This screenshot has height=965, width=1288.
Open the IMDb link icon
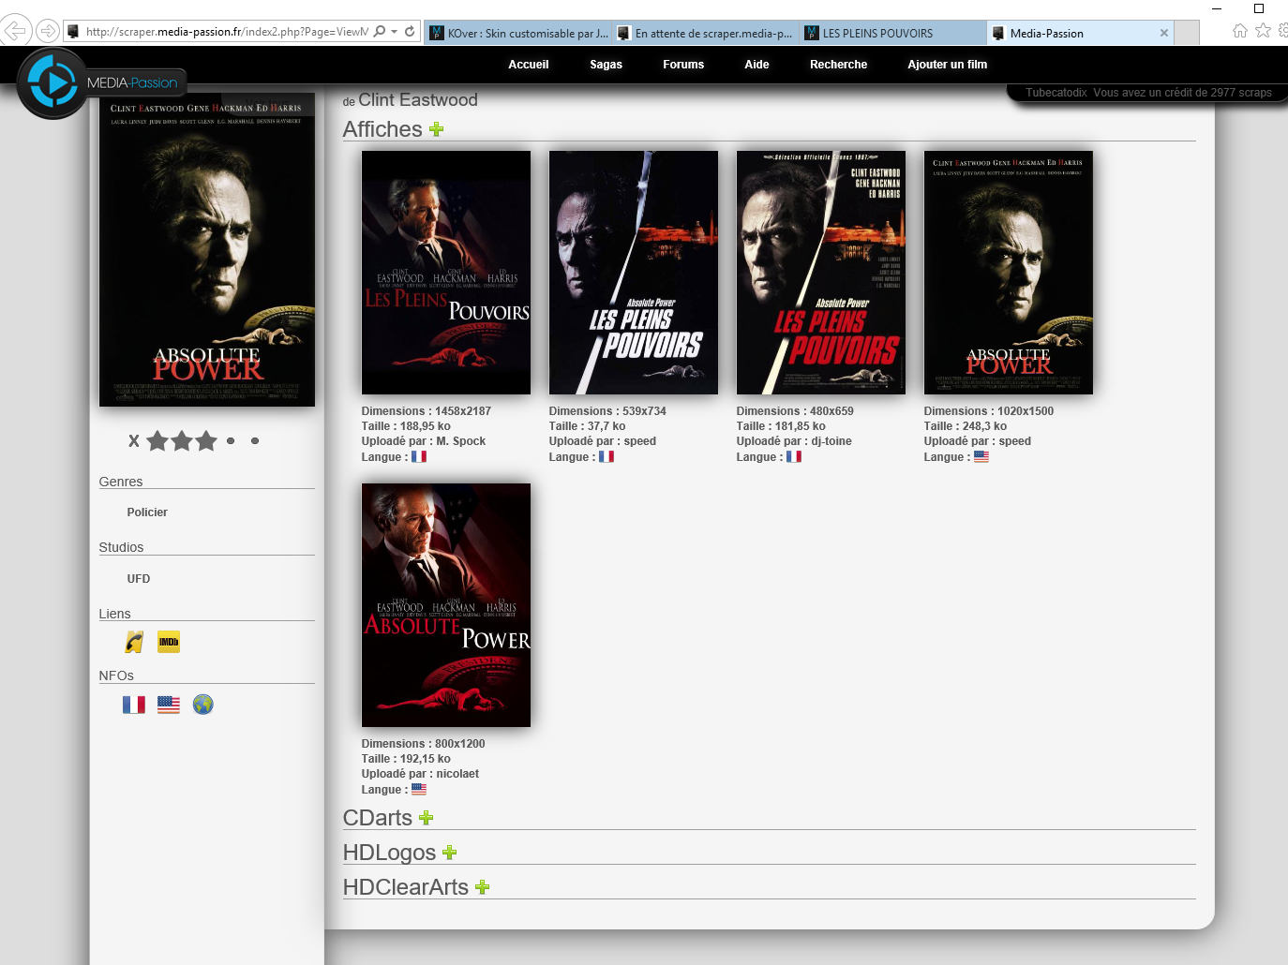tap(169, 642)
